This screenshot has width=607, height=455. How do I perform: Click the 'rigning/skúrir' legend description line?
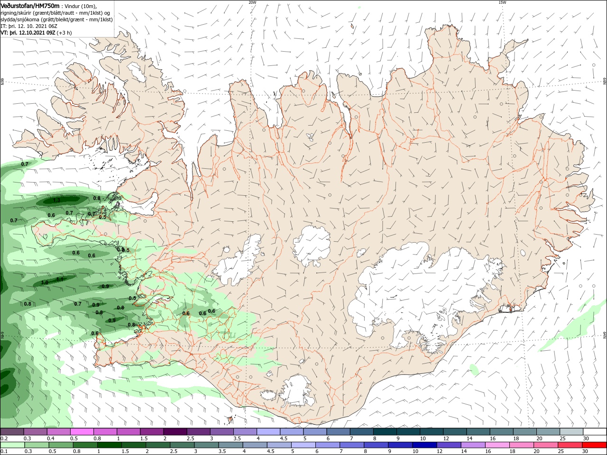click(x=56, y=13)
